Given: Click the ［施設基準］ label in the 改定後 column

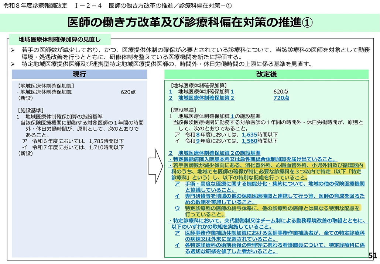Looking at the screenshot, I should tap(183, 110).
